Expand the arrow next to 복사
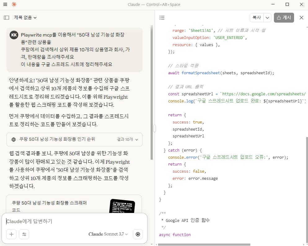The height and width of the screenshot is (246, 308). coord(267,18)
